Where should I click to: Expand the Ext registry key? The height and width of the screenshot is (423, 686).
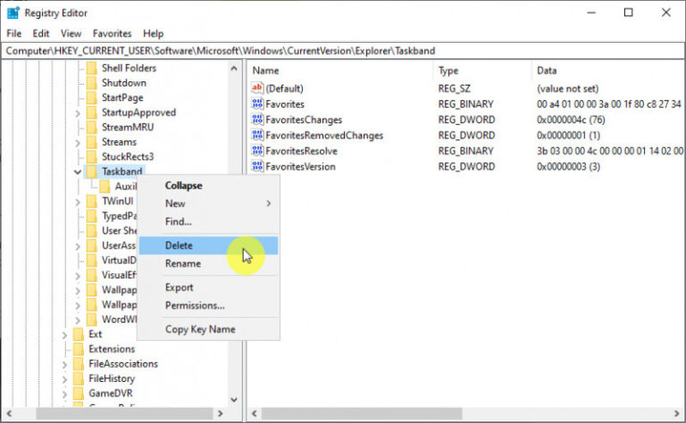pyautogui.click(x=64, y=334)
